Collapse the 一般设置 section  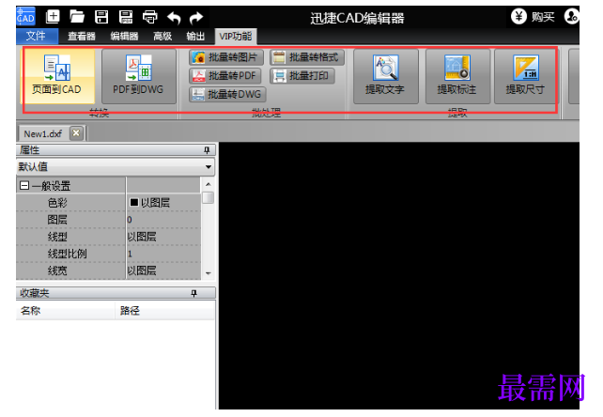coord(24,186)
